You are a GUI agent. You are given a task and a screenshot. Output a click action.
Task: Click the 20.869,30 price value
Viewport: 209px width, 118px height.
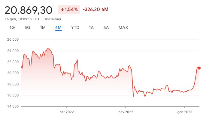tap(29, 10)
